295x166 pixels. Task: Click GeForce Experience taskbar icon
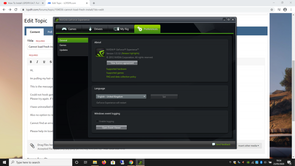pos(140,162)
